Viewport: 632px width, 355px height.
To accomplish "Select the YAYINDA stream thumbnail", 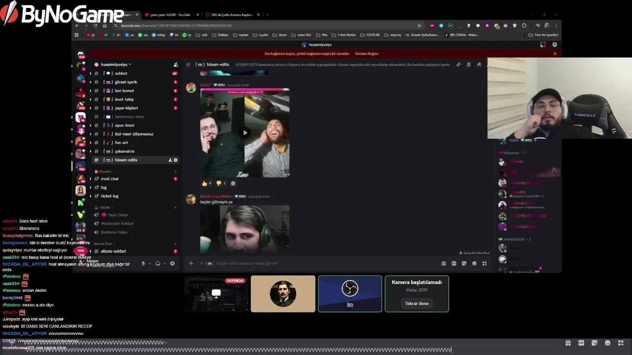I will click(x=216, y=294).
